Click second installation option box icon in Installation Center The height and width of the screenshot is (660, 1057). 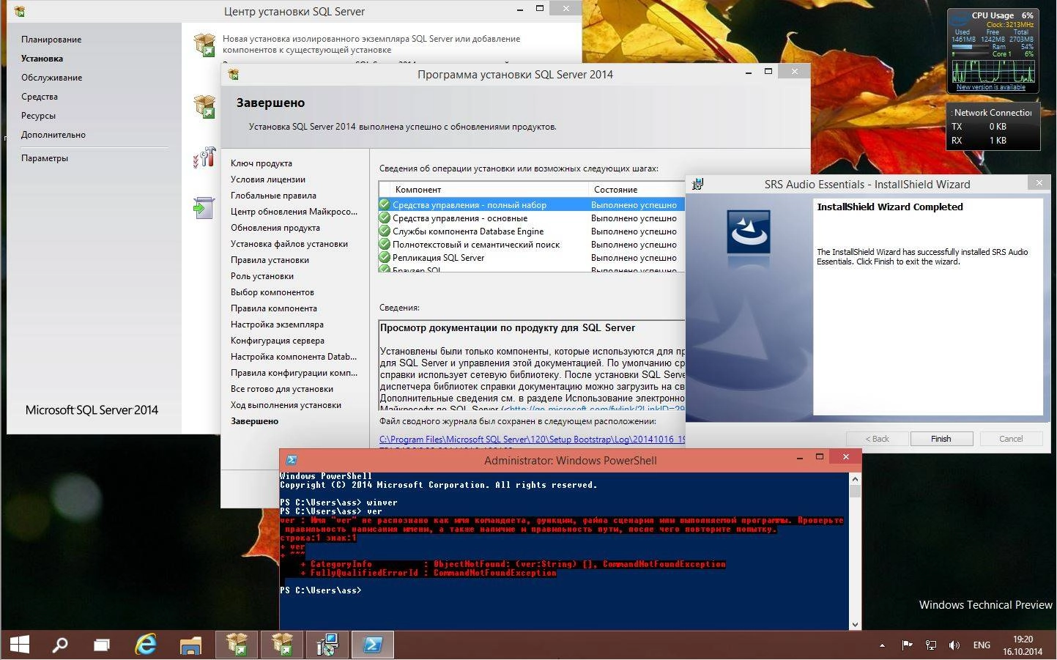204,106
